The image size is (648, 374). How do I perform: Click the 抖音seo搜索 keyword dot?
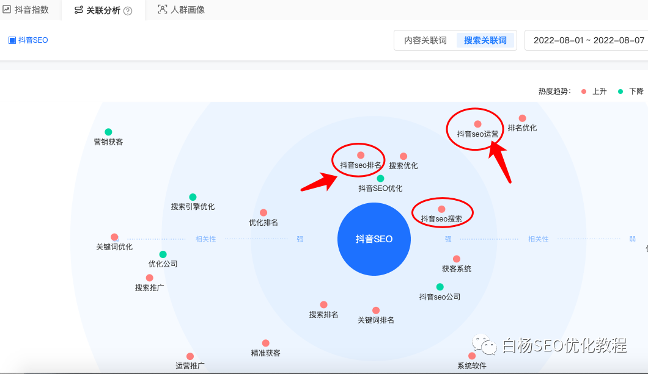[441, 209]
